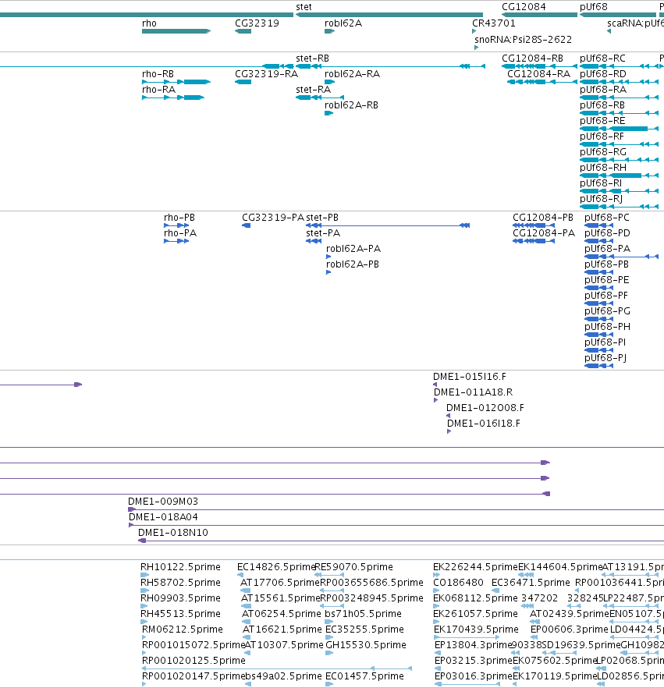Select the stet-PB protein label
The width and height of the screenshot is (664, 688).
pos(322,218)
